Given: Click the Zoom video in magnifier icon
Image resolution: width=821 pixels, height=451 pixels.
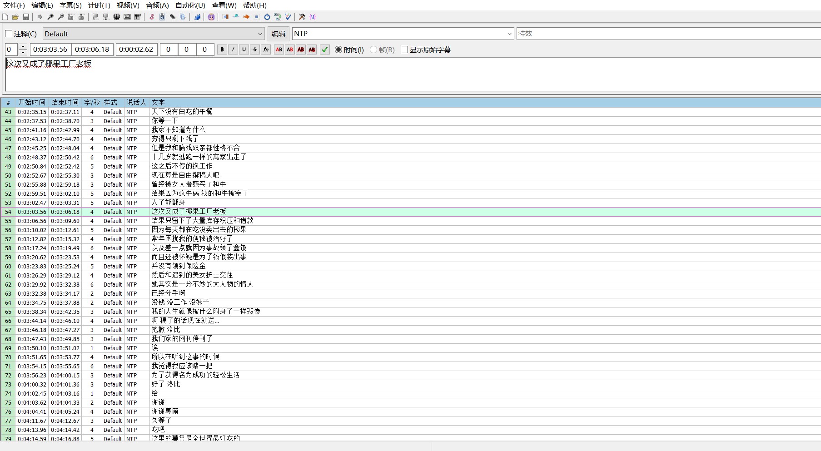Looking at the screenshot, I should tap(50, 17).
